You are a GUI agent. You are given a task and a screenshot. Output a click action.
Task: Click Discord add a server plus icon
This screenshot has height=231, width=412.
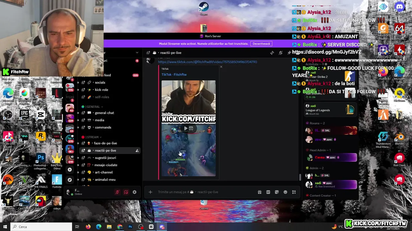pos(70,169)
